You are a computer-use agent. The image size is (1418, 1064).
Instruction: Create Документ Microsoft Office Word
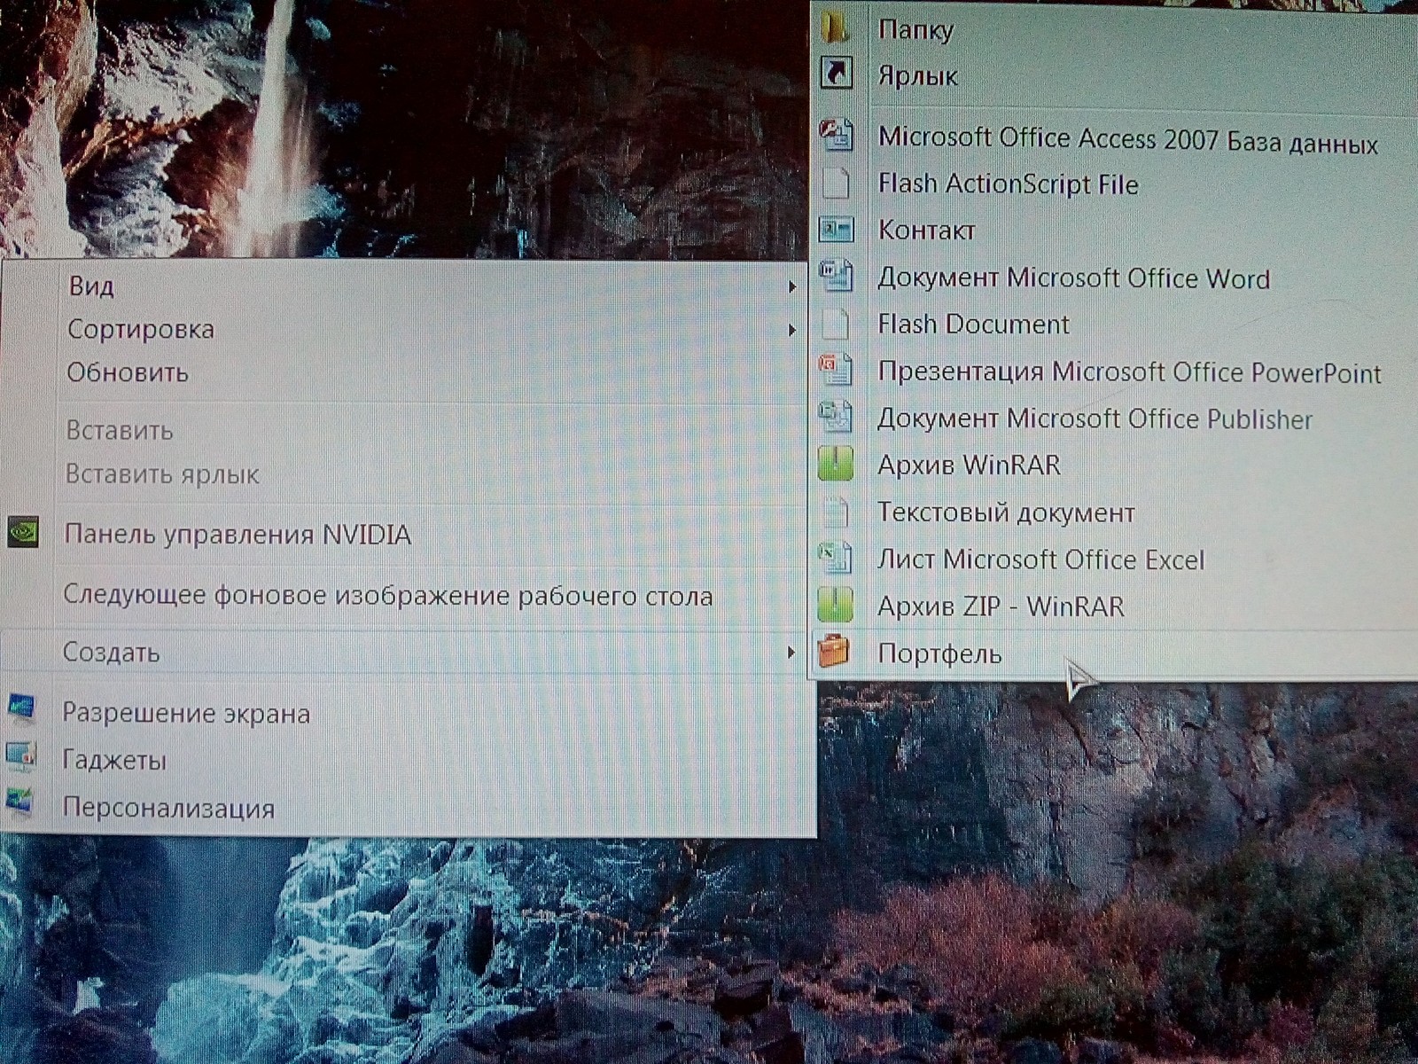(1073, 278)
